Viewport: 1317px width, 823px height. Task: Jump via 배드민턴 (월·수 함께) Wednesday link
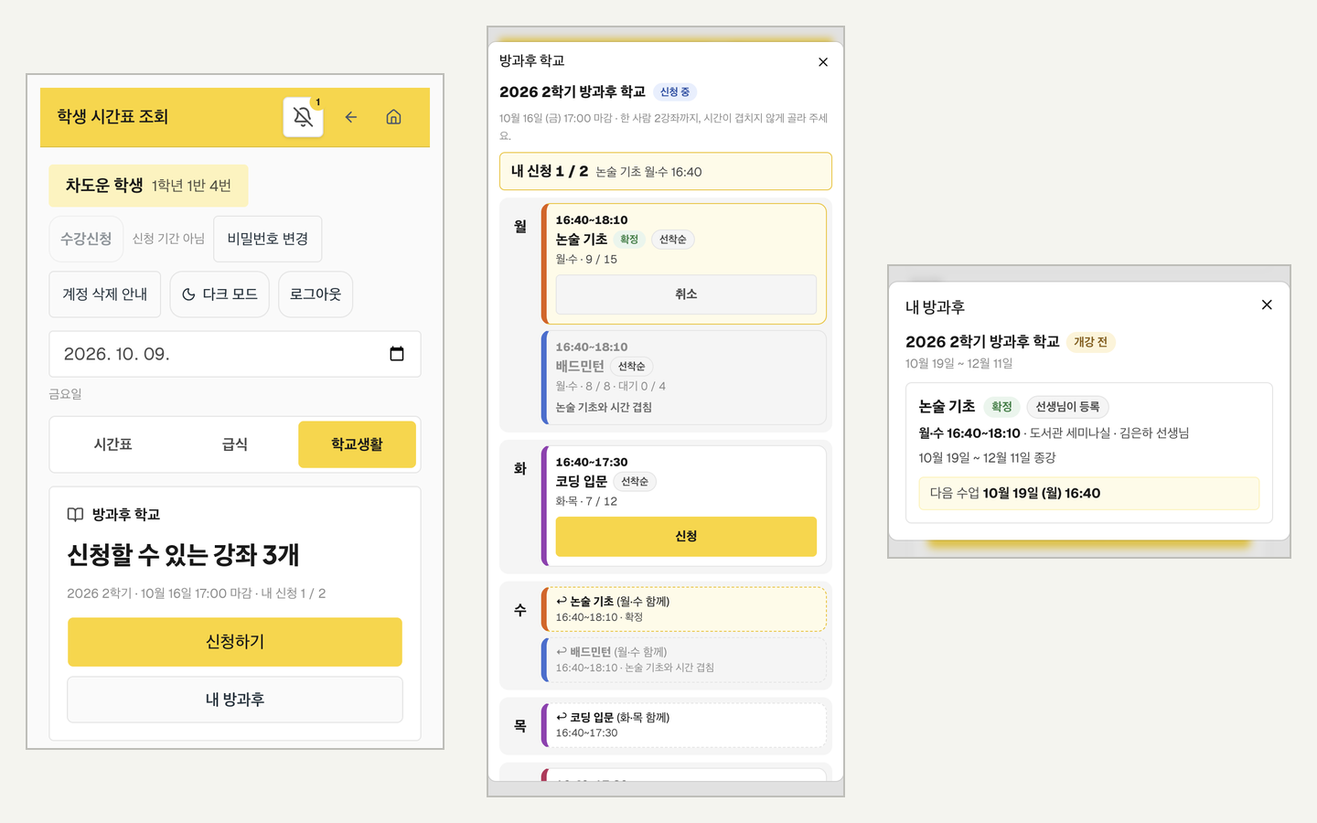click(x=684, y=659)
